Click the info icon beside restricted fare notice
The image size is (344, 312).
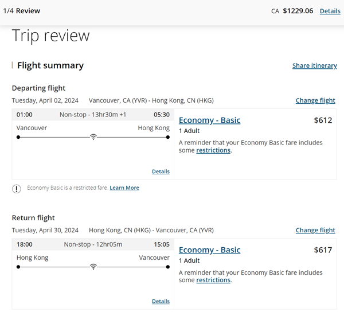pos(17,188)
